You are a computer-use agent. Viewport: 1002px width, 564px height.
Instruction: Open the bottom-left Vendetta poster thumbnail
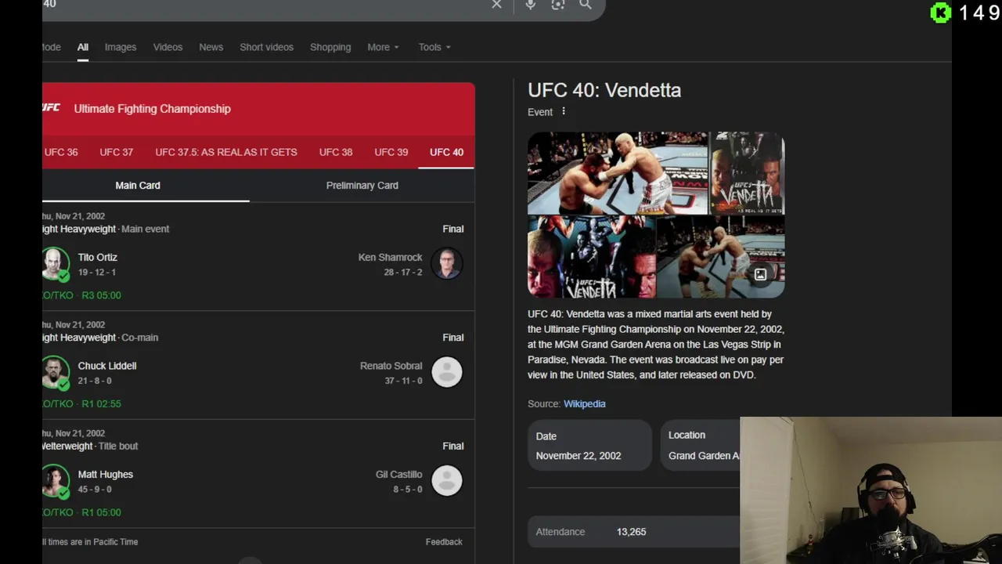[591, 257]
